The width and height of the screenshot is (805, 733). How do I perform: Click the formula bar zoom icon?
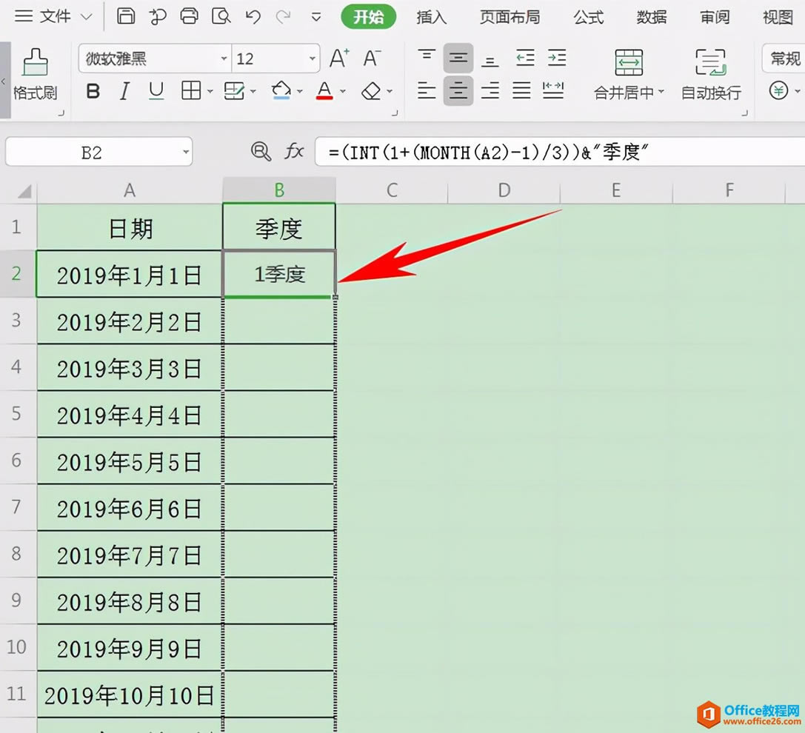(261, 152)
